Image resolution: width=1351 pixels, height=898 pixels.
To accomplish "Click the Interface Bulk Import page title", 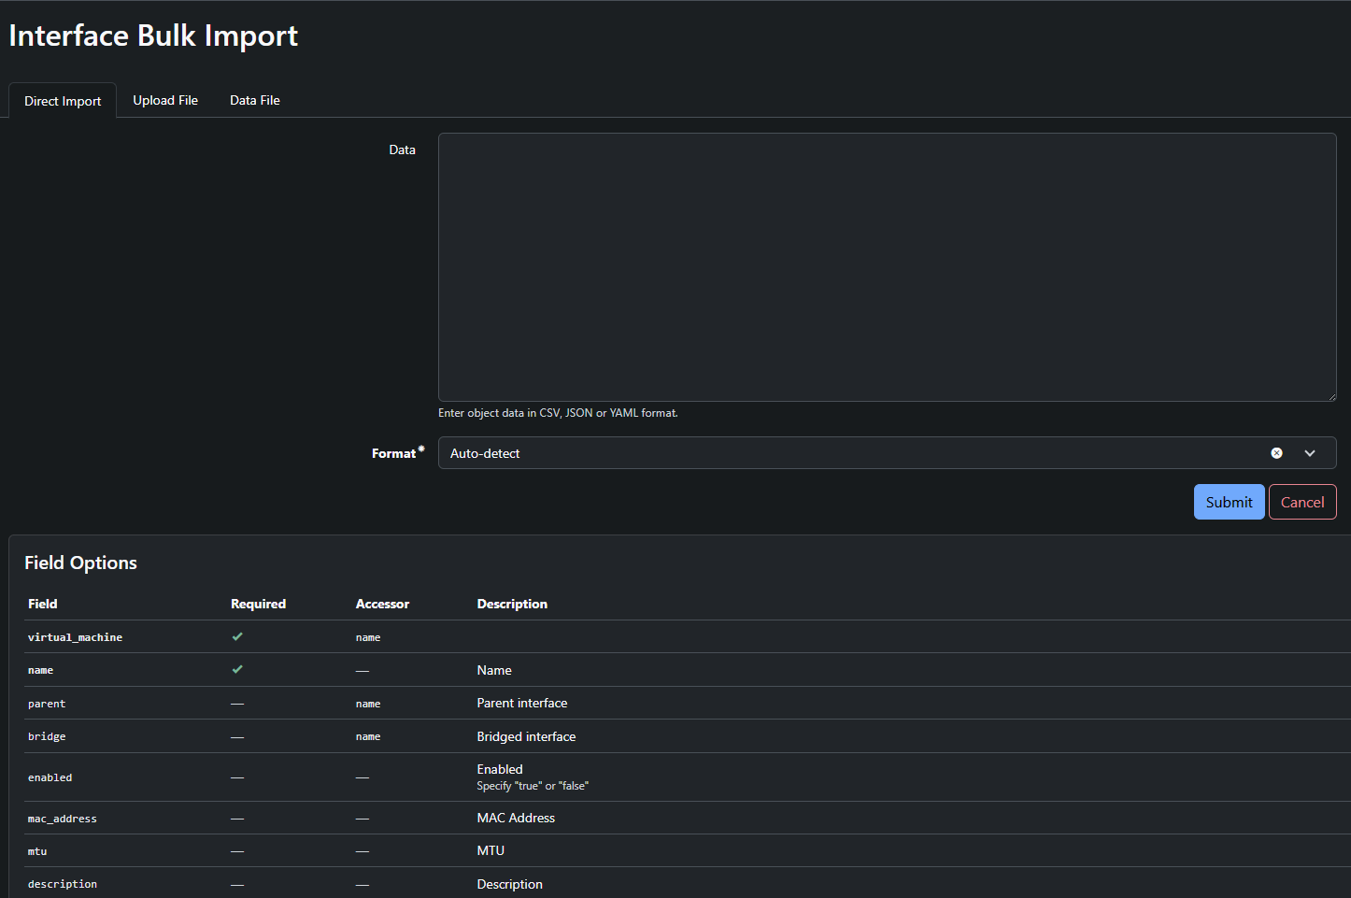I will [152, 36].
